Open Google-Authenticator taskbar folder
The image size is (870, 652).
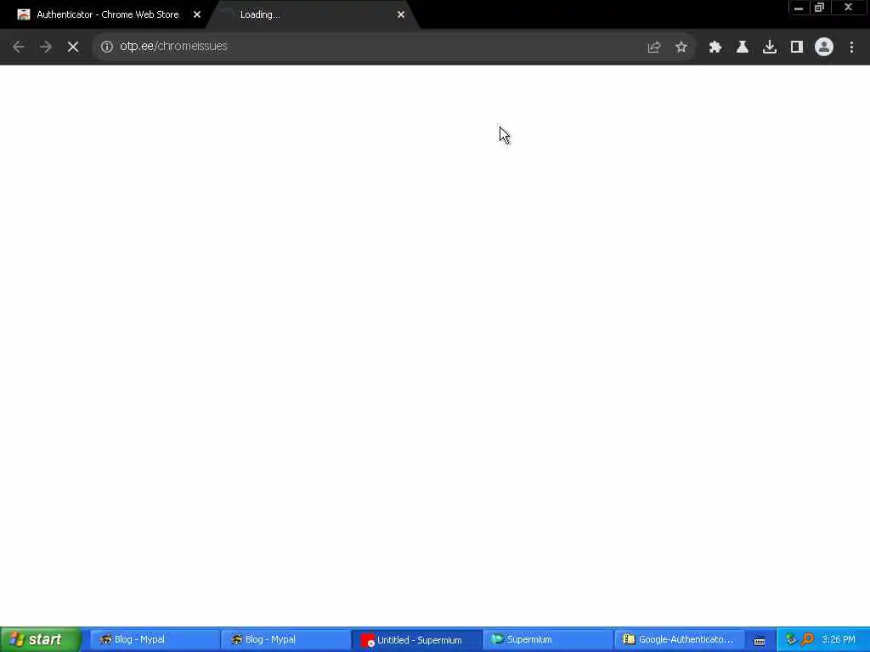coord(679,640)
